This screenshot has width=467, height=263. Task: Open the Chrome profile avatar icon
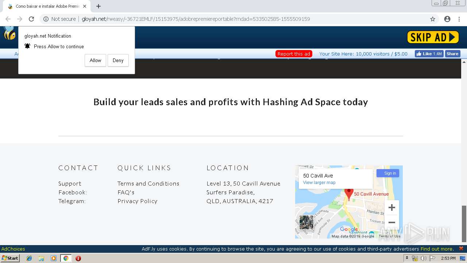447,19
